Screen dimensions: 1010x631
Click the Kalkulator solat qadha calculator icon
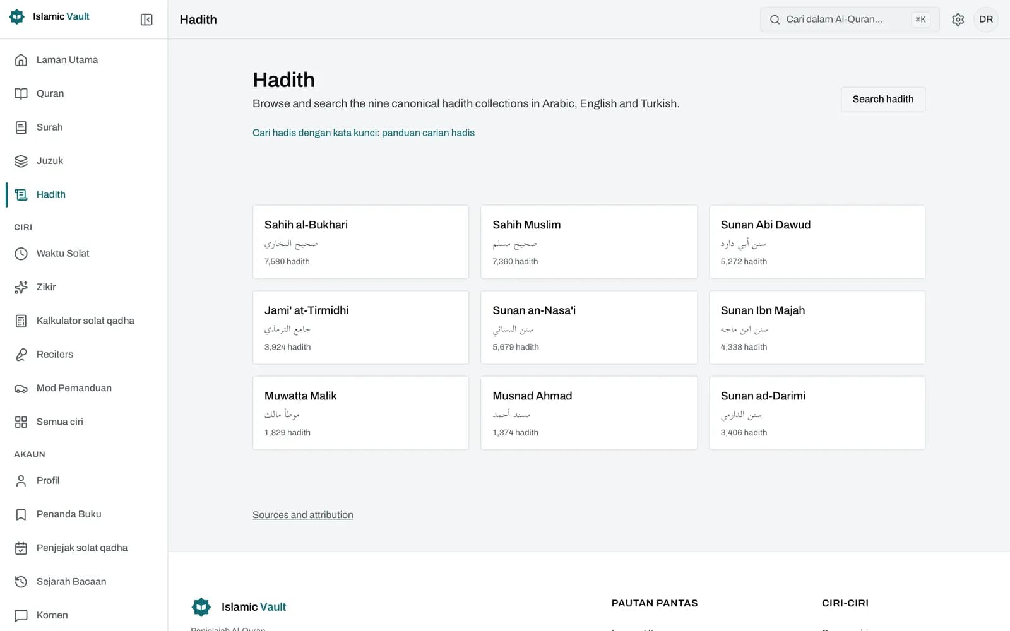(x=21, y=321)
